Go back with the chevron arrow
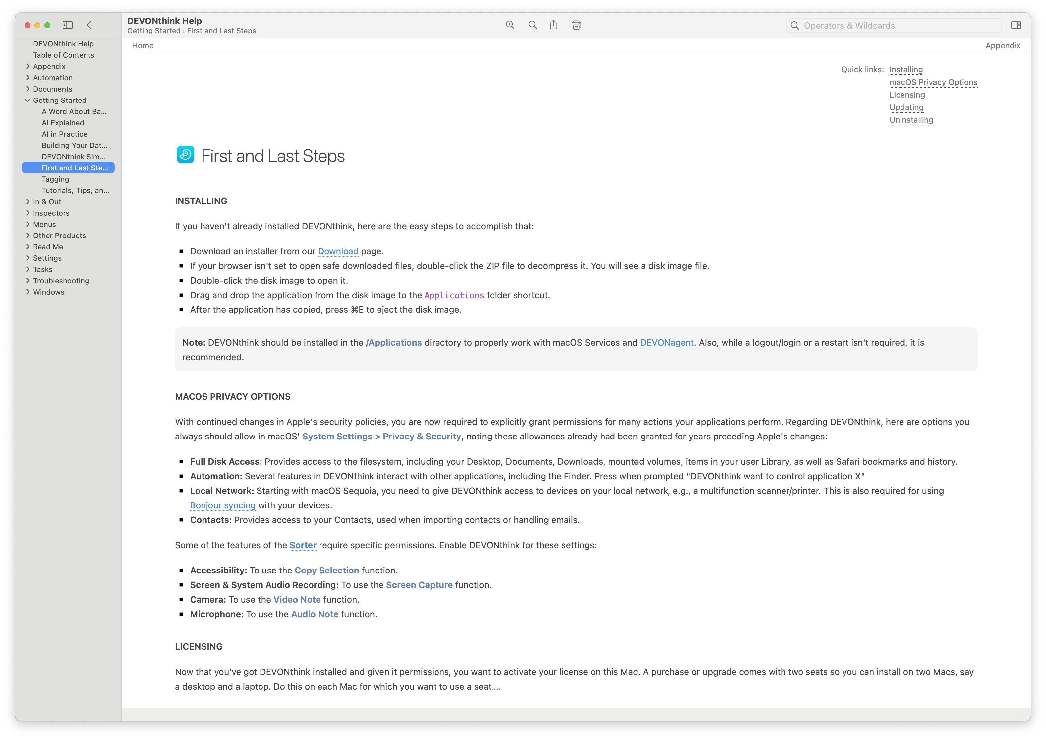Screen dimensions: 1046x739 [x=89, y=25]
